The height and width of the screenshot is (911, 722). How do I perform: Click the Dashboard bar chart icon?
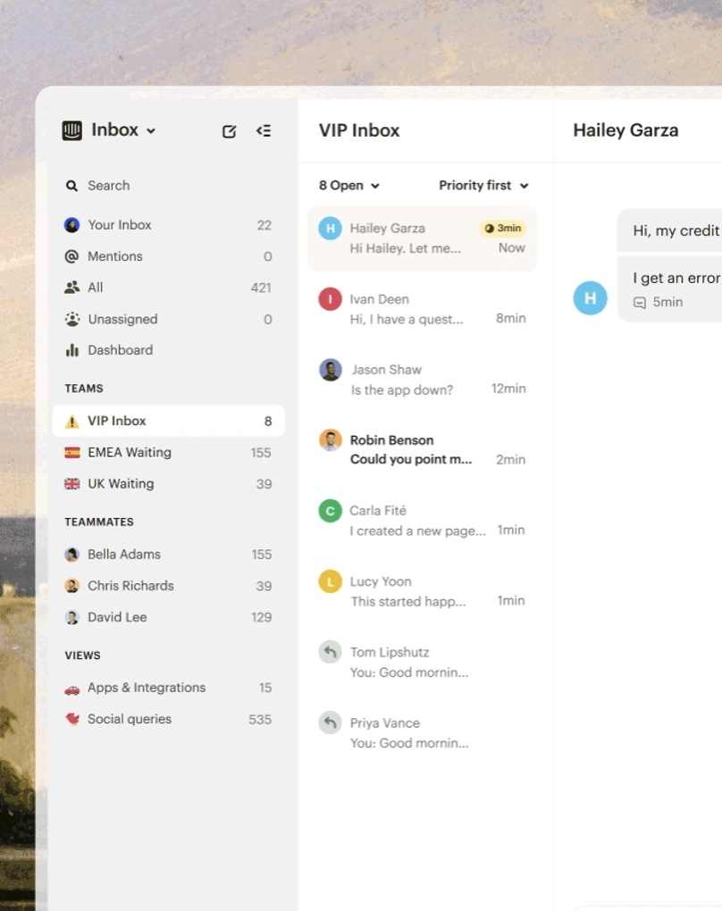point(71,350)
